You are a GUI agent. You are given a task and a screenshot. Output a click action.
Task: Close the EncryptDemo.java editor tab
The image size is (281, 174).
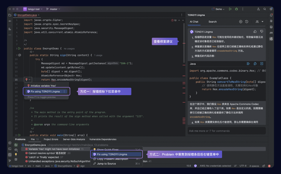39,15
